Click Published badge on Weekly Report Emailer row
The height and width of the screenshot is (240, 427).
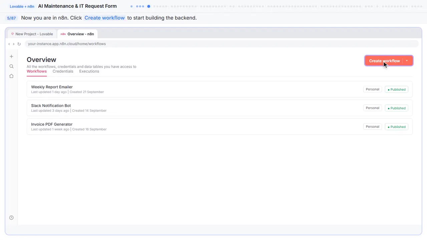tap(397, 89)
